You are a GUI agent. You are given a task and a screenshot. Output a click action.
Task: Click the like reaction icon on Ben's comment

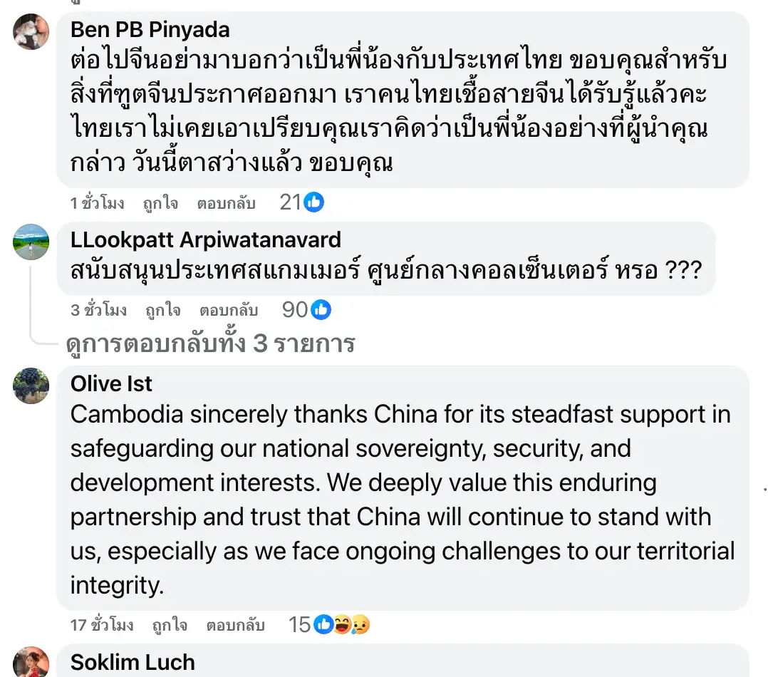[x=314, y=202]
